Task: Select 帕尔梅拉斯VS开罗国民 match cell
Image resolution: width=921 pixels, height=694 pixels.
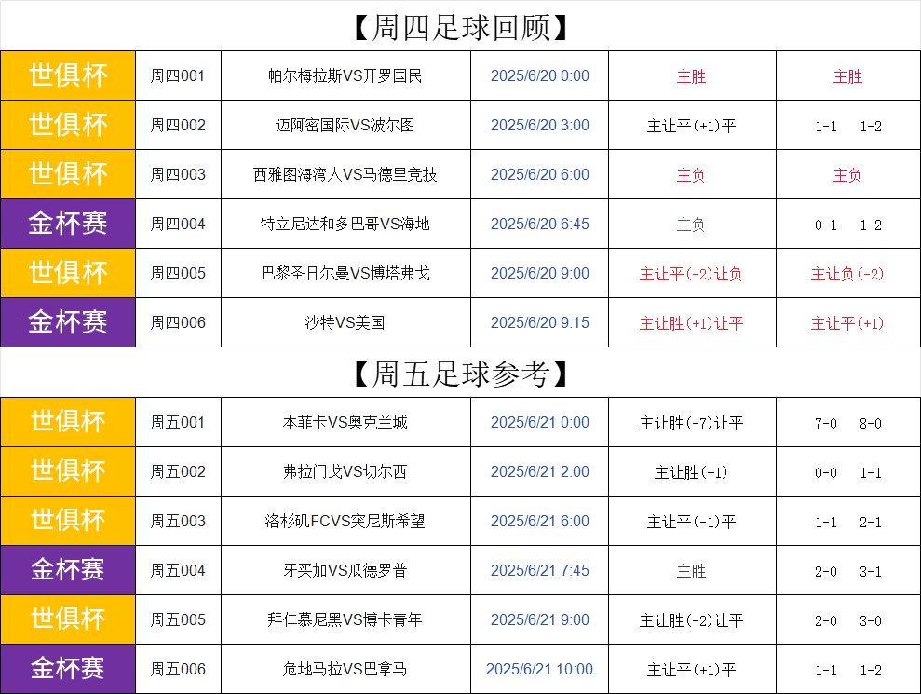Action: click(345, 75)
